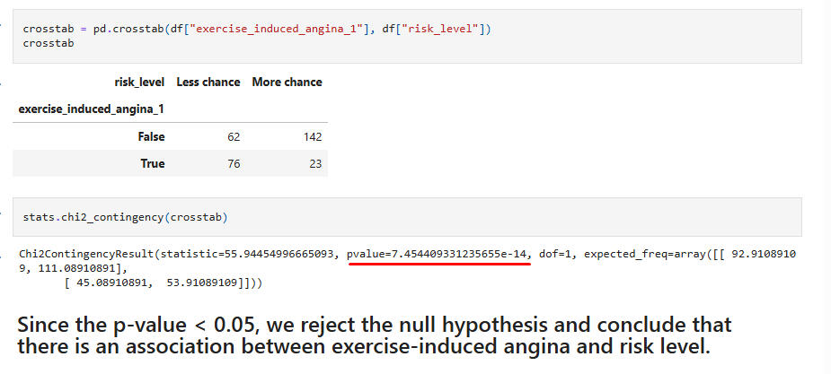Click the "Less chance" column header
The height and width of the screenshot is (374, 831).
pos(208,82)
